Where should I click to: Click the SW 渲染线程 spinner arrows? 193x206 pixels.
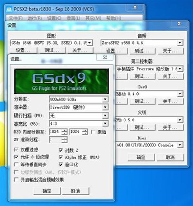64,140
